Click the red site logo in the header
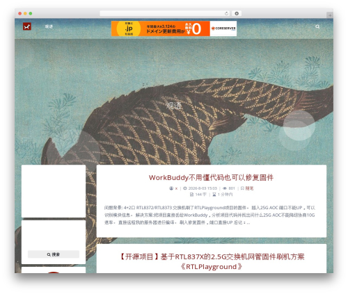Viewport: 348px width, 294px height. 27,26
